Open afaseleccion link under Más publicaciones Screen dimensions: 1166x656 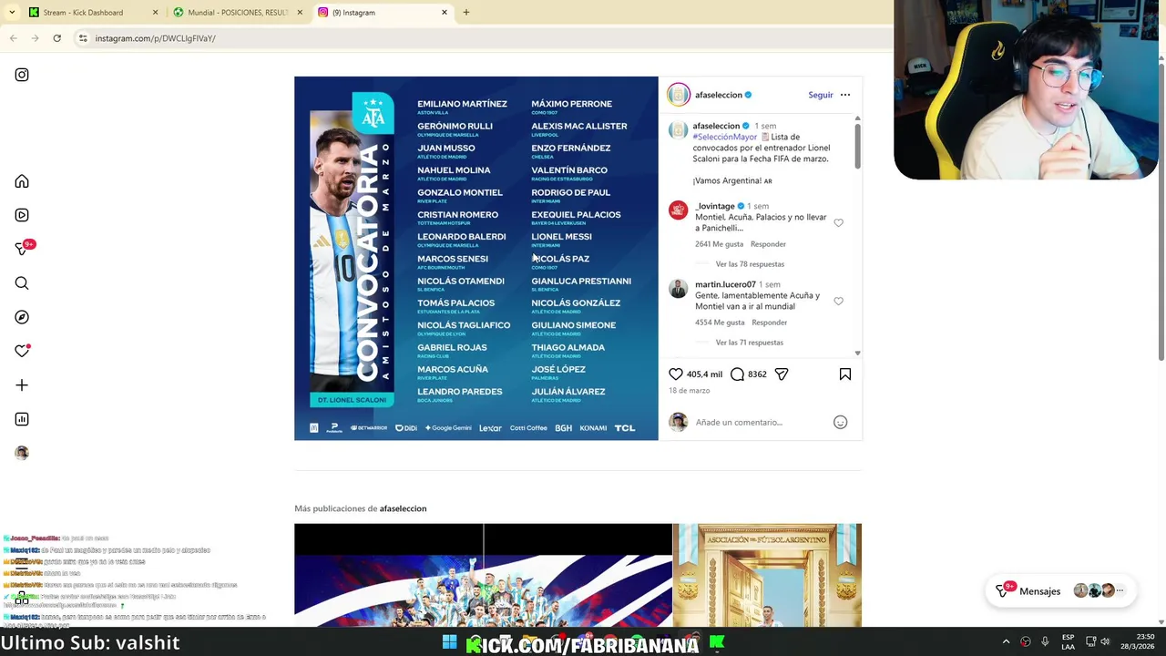403,508
